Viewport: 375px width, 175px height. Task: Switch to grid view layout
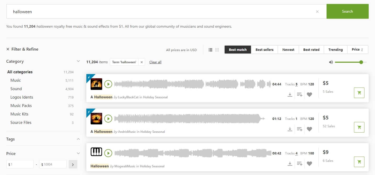(217, 50)
